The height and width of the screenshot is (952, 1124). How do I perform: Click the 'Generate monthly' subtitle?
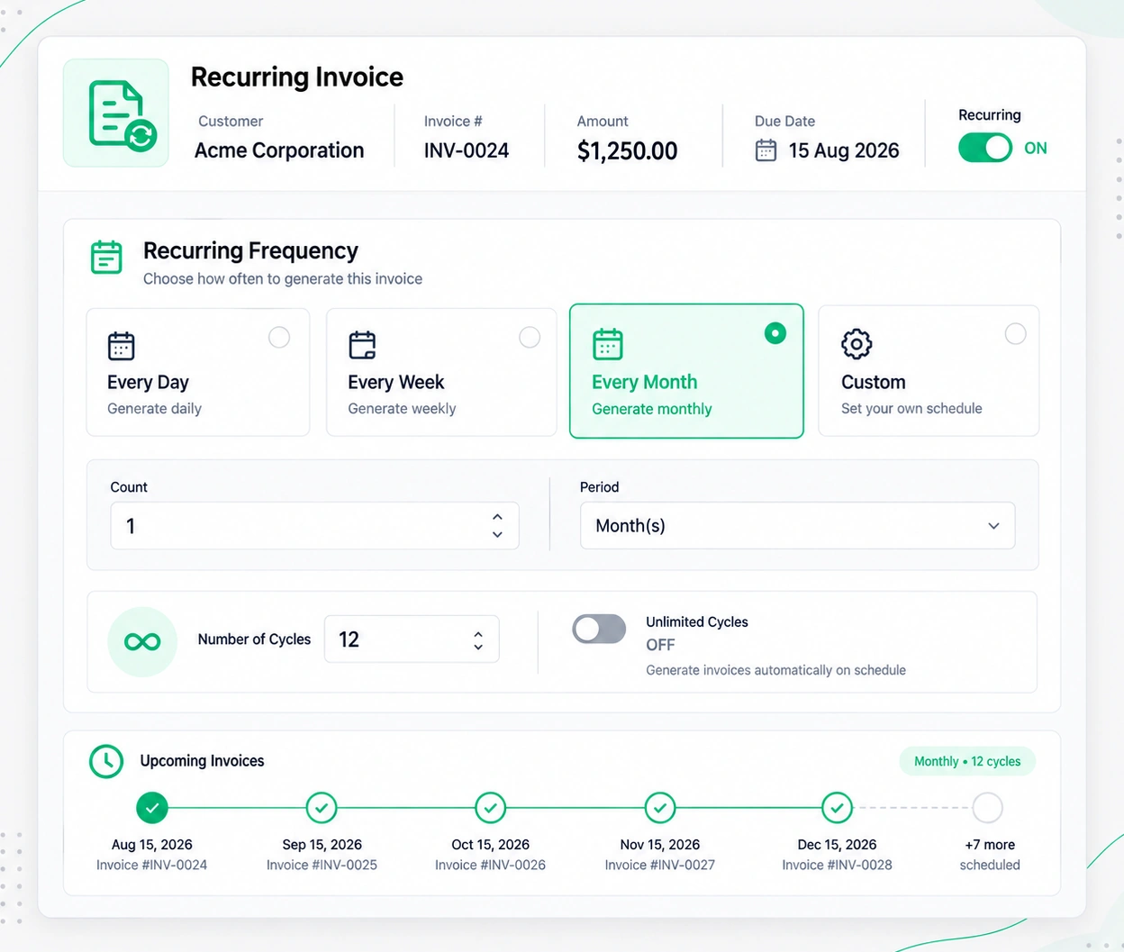point(652,409)
